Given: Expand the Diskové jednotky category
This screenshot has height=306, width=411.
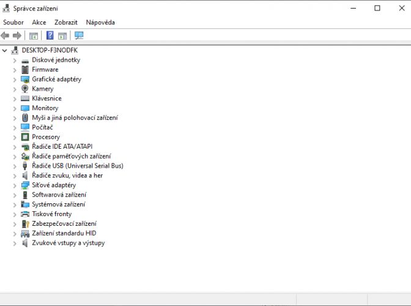Looking at the screenshot, I should [15, 61].
